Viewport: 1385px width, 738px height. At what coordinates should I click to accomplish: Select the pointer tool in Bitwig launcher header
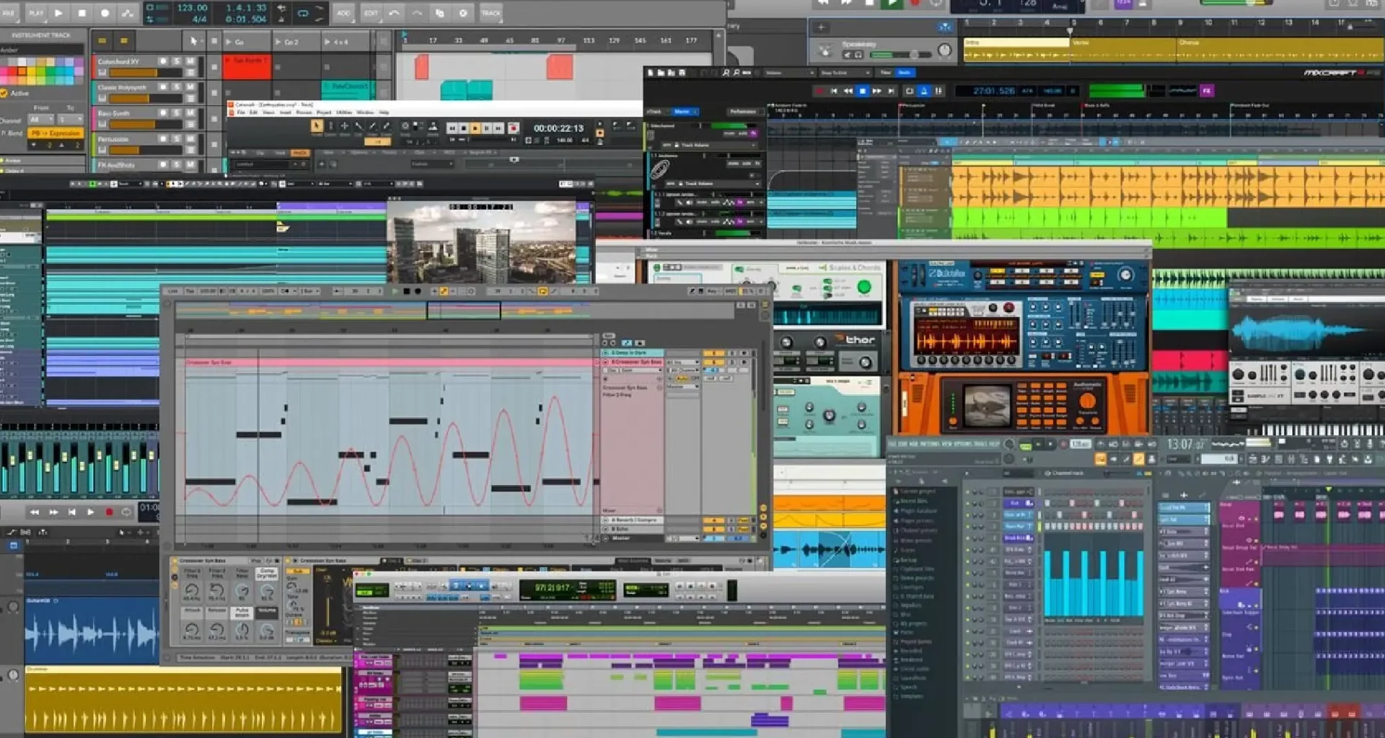click(194, 41)
